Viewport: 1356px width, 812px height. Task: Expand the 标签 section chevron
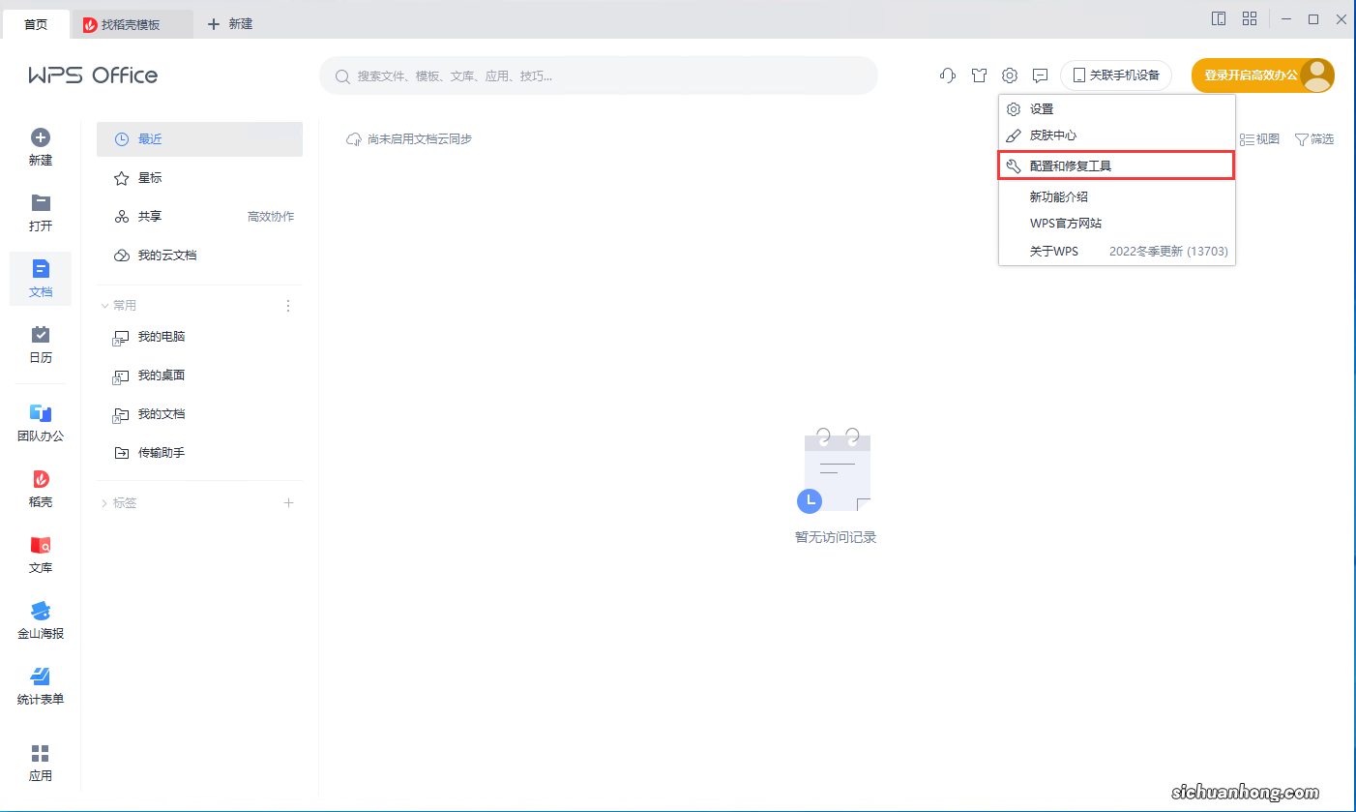[105, 503]
